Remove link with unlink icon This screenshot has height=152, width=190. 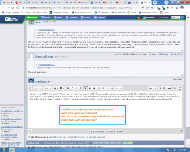(155, 88)
